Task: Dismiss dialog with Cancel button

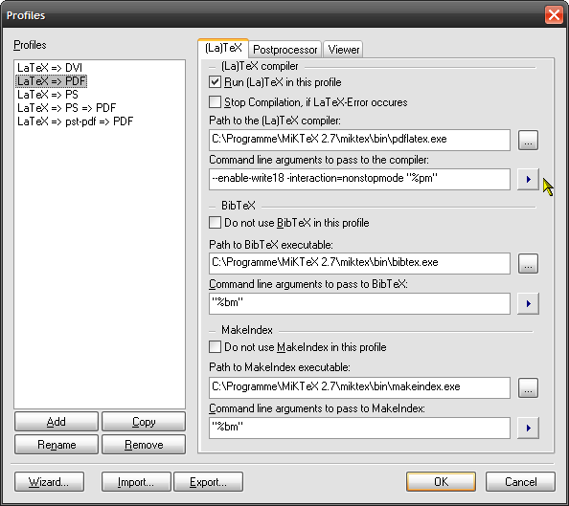Action: 520,482
